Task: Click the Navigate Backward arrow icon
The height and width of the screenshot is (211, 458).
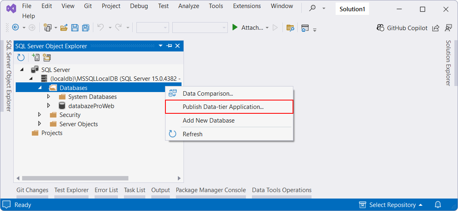Action: coord(15,27)
